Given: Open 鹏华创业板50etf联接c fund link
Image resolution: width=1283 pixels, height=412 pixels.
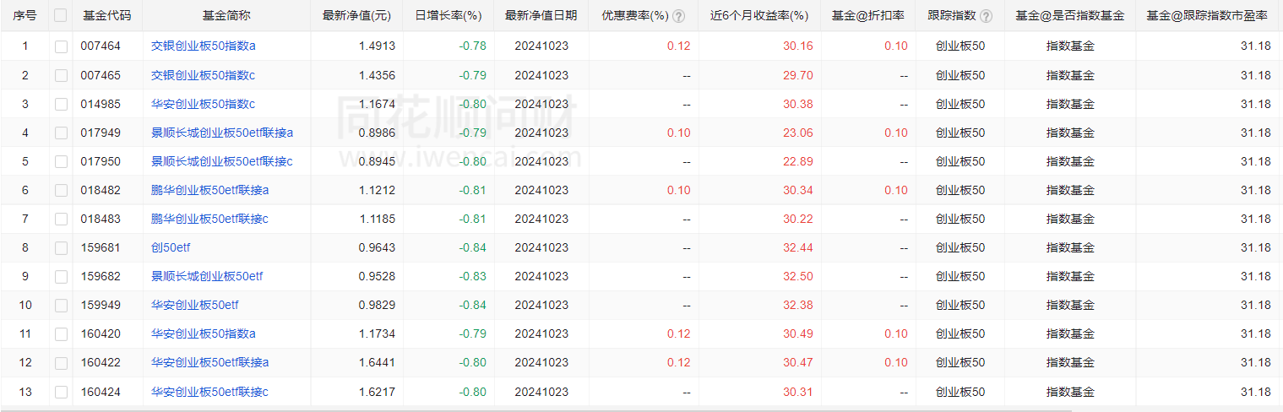Looking at the screenshot, I should tap(209, 219).
